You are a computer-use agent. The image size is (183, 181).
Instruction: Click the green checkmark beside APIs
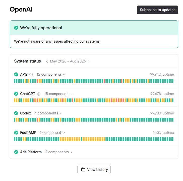[16, 74]
